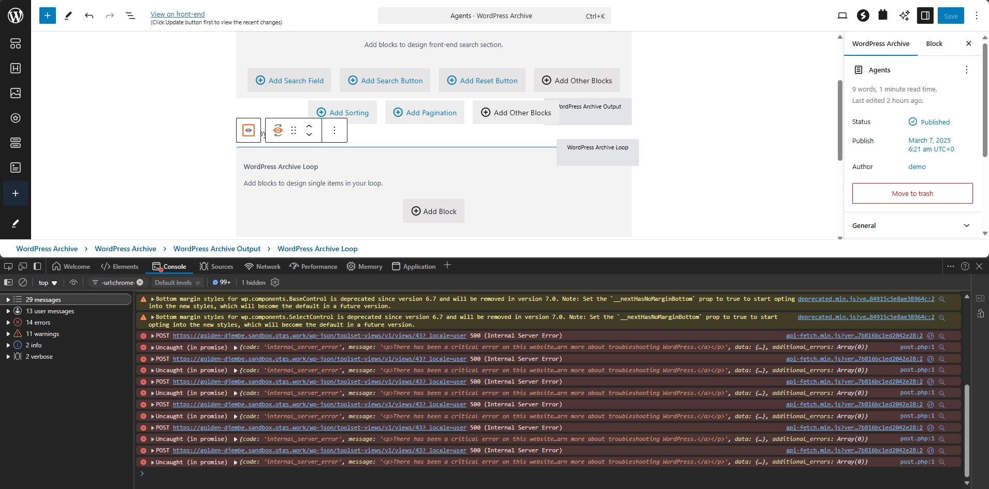Undo the last editor change
Image resolution: width=989 pixels, height=489 pixels.
click(x=89, y=16)
